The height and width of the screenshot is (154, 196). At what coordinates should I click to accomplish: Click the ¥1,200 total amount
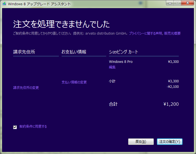[x=171, y=104]
